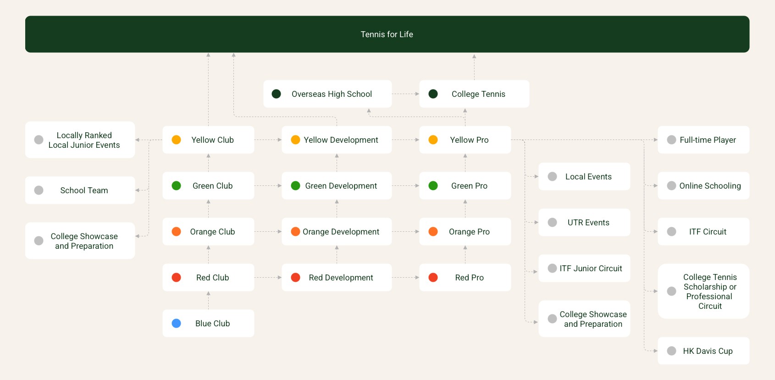This screenshot has height=380, width=775.
Task: Click the green dot beside Green Development
Action: (295, 185)
